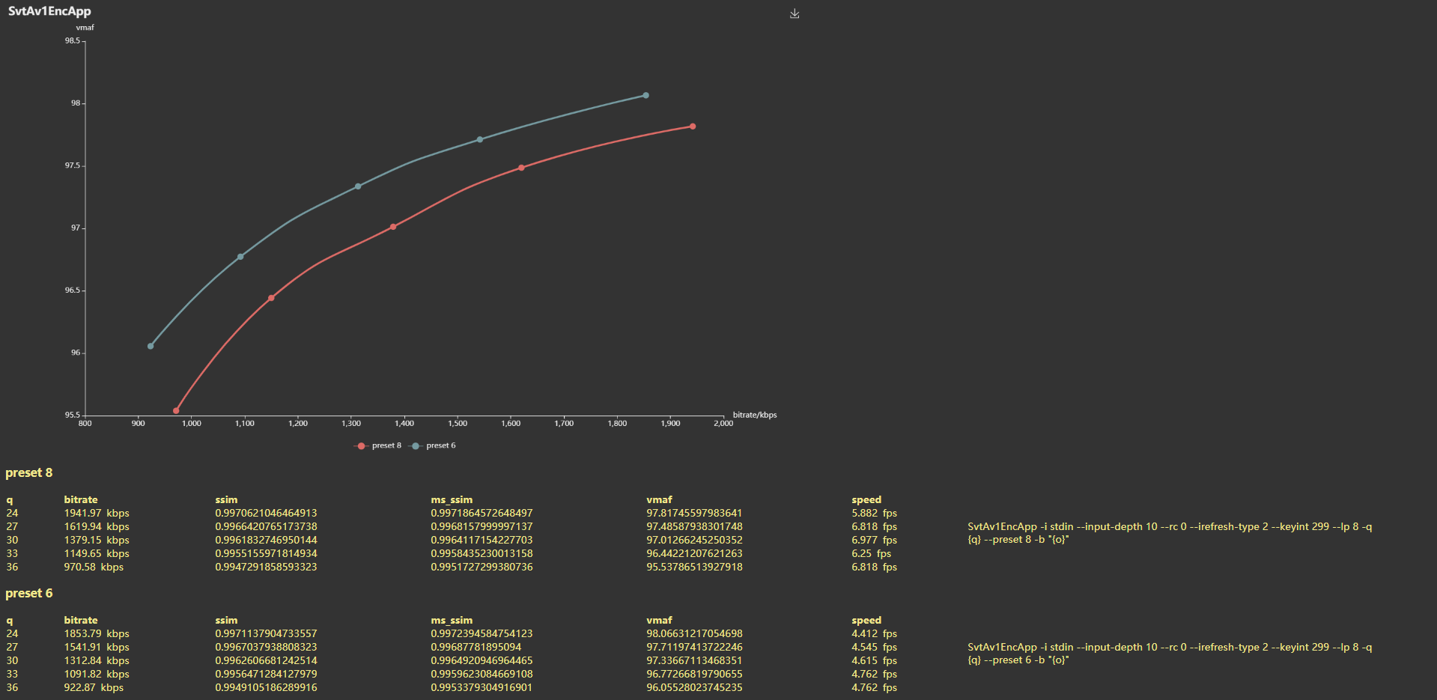1437x700 pixels.
Task: Select bitrate value 1941.97 kbps
Action: pos(97,513)
